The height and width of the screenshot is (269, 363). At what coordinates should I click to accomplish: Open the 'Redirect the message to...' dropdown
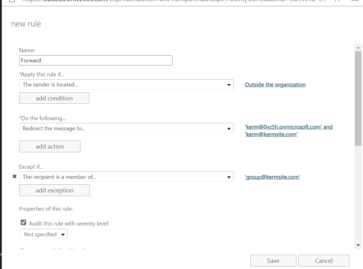pos(126,128)
